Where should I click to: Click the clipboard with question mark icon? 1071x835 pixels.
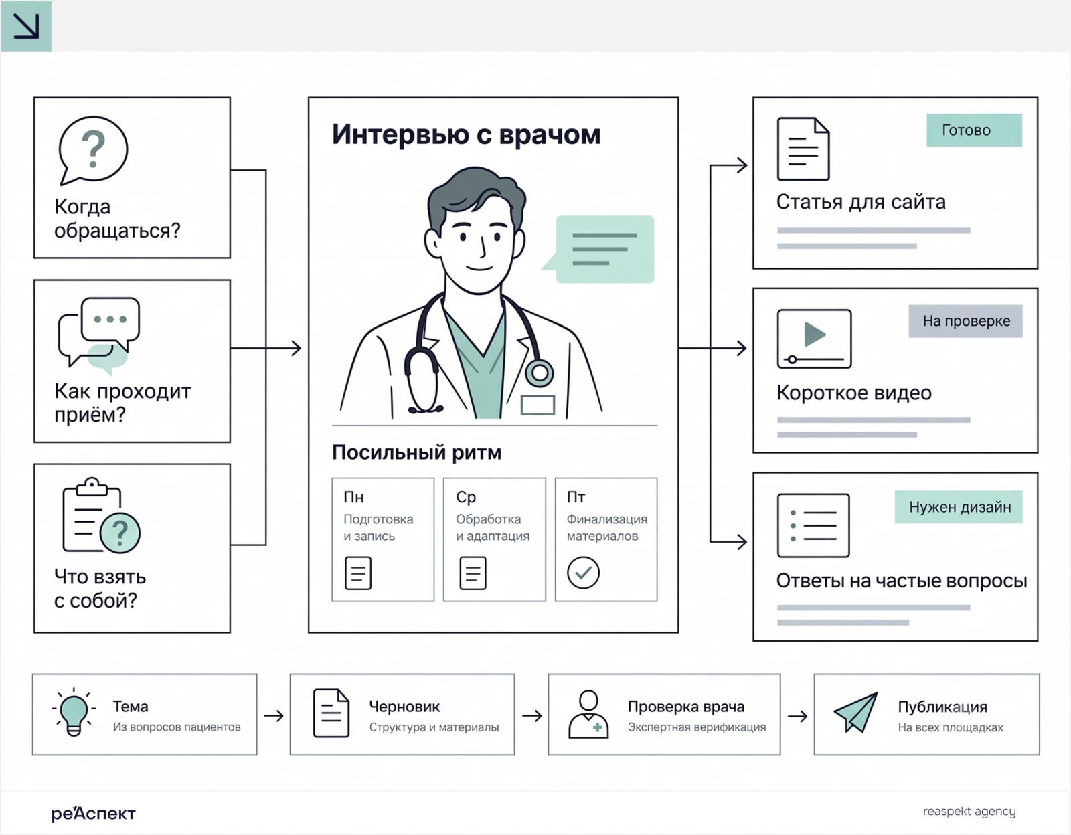click(x=101, y=515)
